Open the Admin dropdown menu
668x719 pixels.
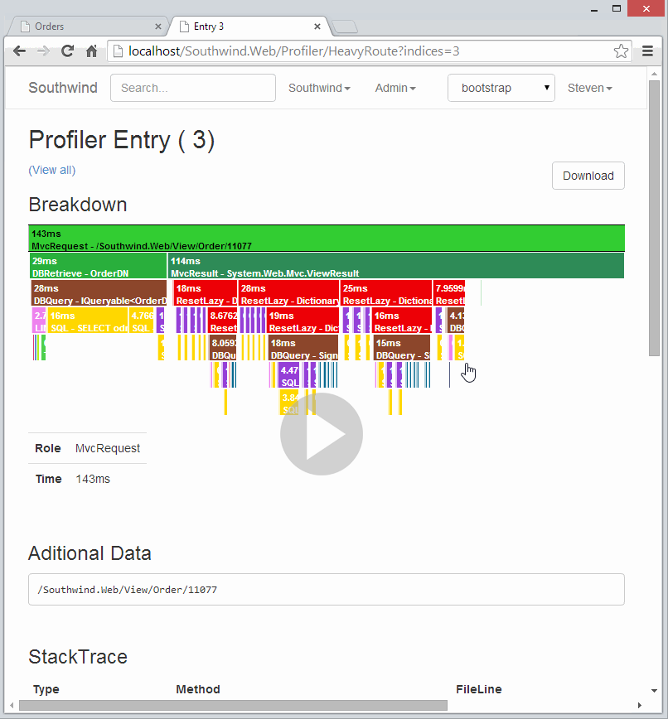[x=395, y=88]
